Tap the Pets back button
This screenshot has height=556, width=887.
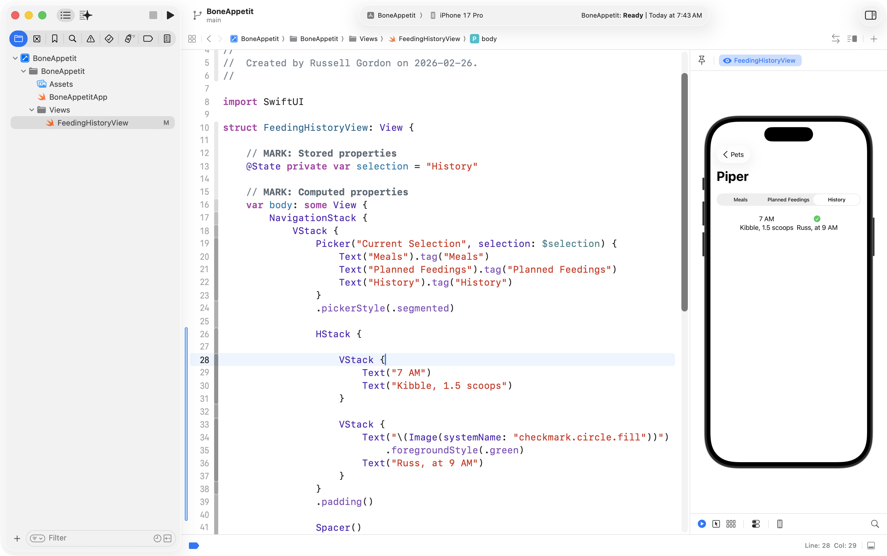pos(733,155)
